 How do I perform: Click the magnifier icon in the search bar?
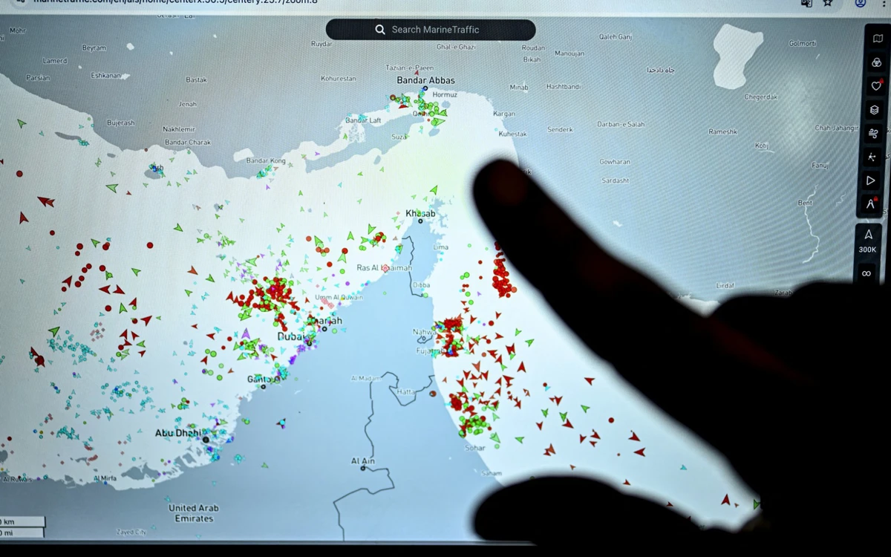tap(380, 30)
